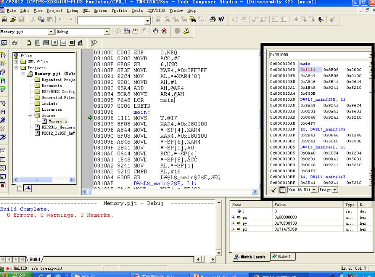Viewport: 375px width, 277px height.
Task: Select the Watch Locals tab
Action: pyautogui.click(x=250, y=257)
